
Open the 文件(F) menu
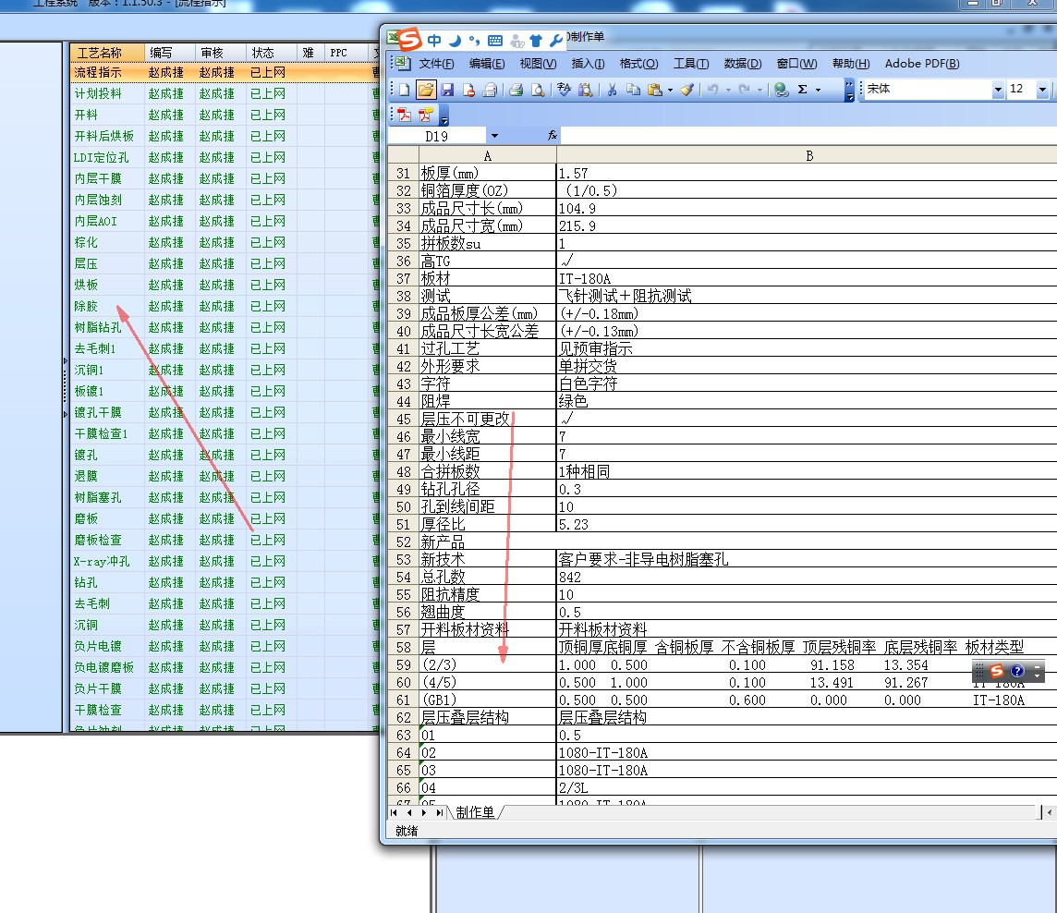(437, 64)
